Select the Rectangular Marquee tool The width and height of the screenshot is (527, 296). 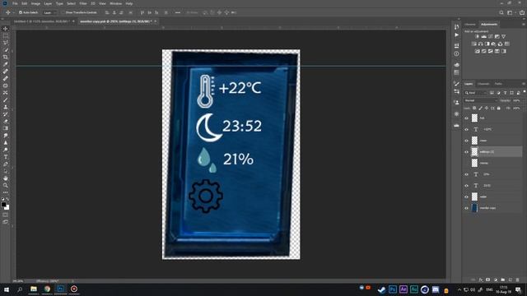(x=6, y=36)
